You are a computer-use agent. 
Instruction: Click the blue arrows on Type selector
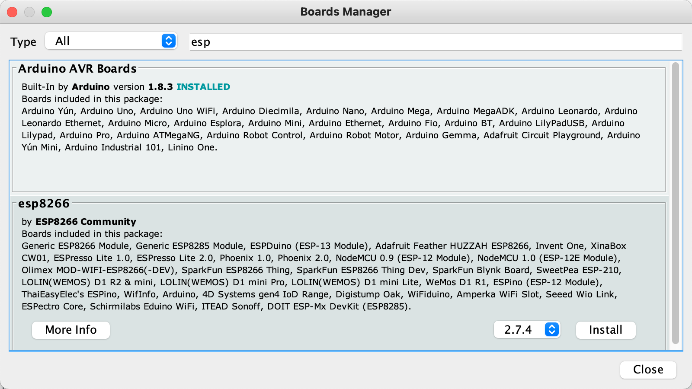[x=169, y=41]
